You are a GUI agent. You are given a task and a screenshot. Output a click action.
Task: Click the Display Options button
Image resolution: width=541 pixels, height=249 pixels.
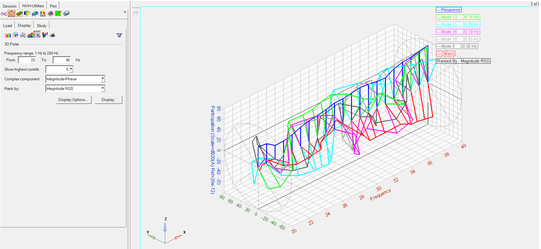point(73,99)
